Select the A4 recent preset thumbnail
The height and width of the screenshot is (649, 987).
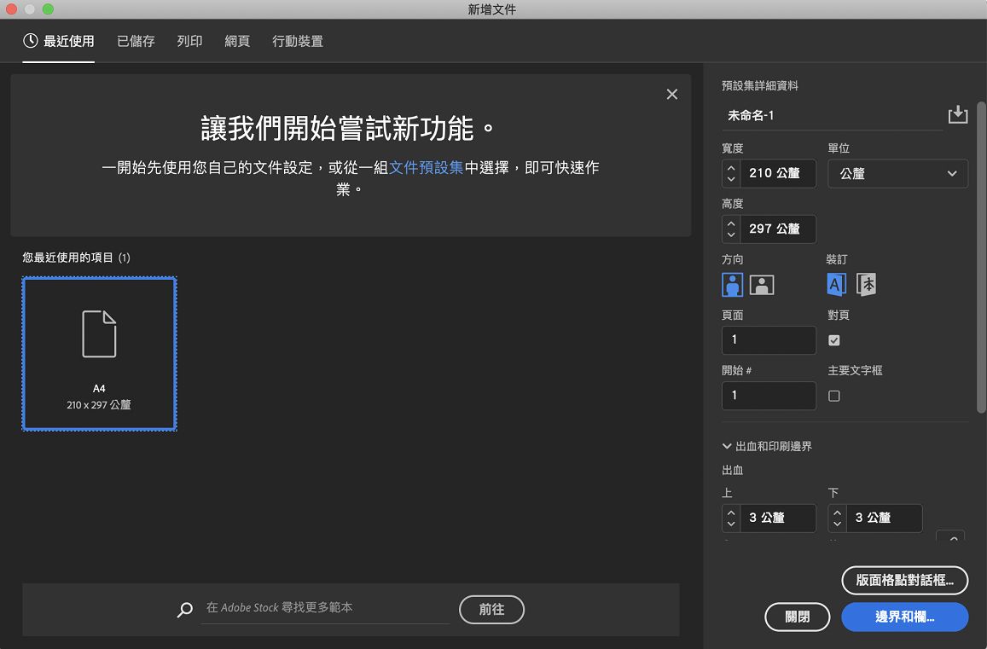point(100,354)
